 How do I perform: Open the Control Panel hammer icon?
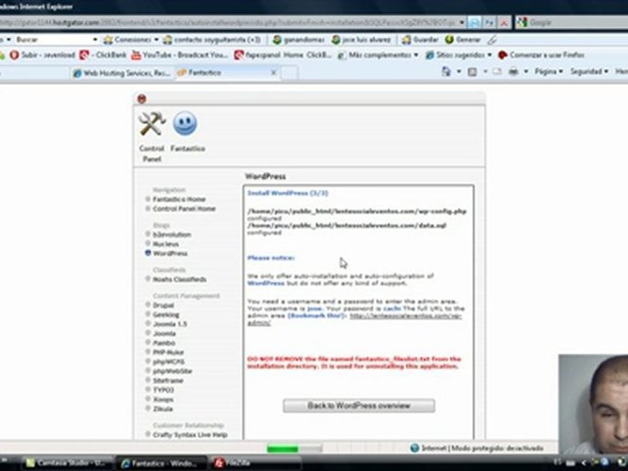click(x=152, y=124)
